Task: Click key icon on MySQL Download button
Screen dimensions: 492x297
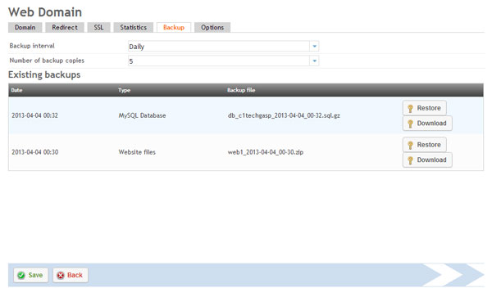Action: [x=410, y=124]
